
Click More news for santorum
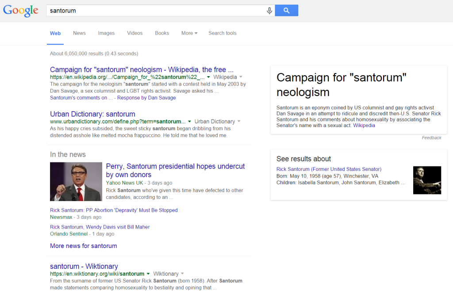coord(84,246)
